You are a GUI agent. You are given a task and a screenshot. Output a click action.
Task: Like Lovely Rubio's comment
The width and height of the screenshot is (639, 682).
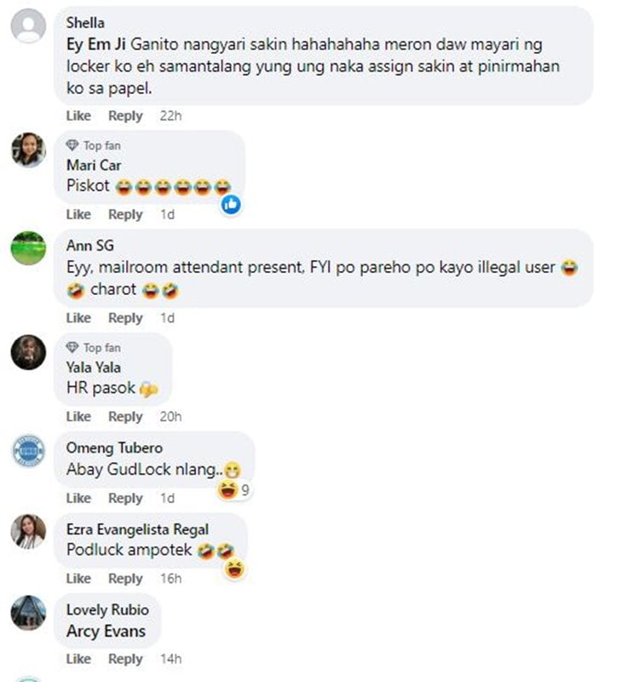pos(78,659)
